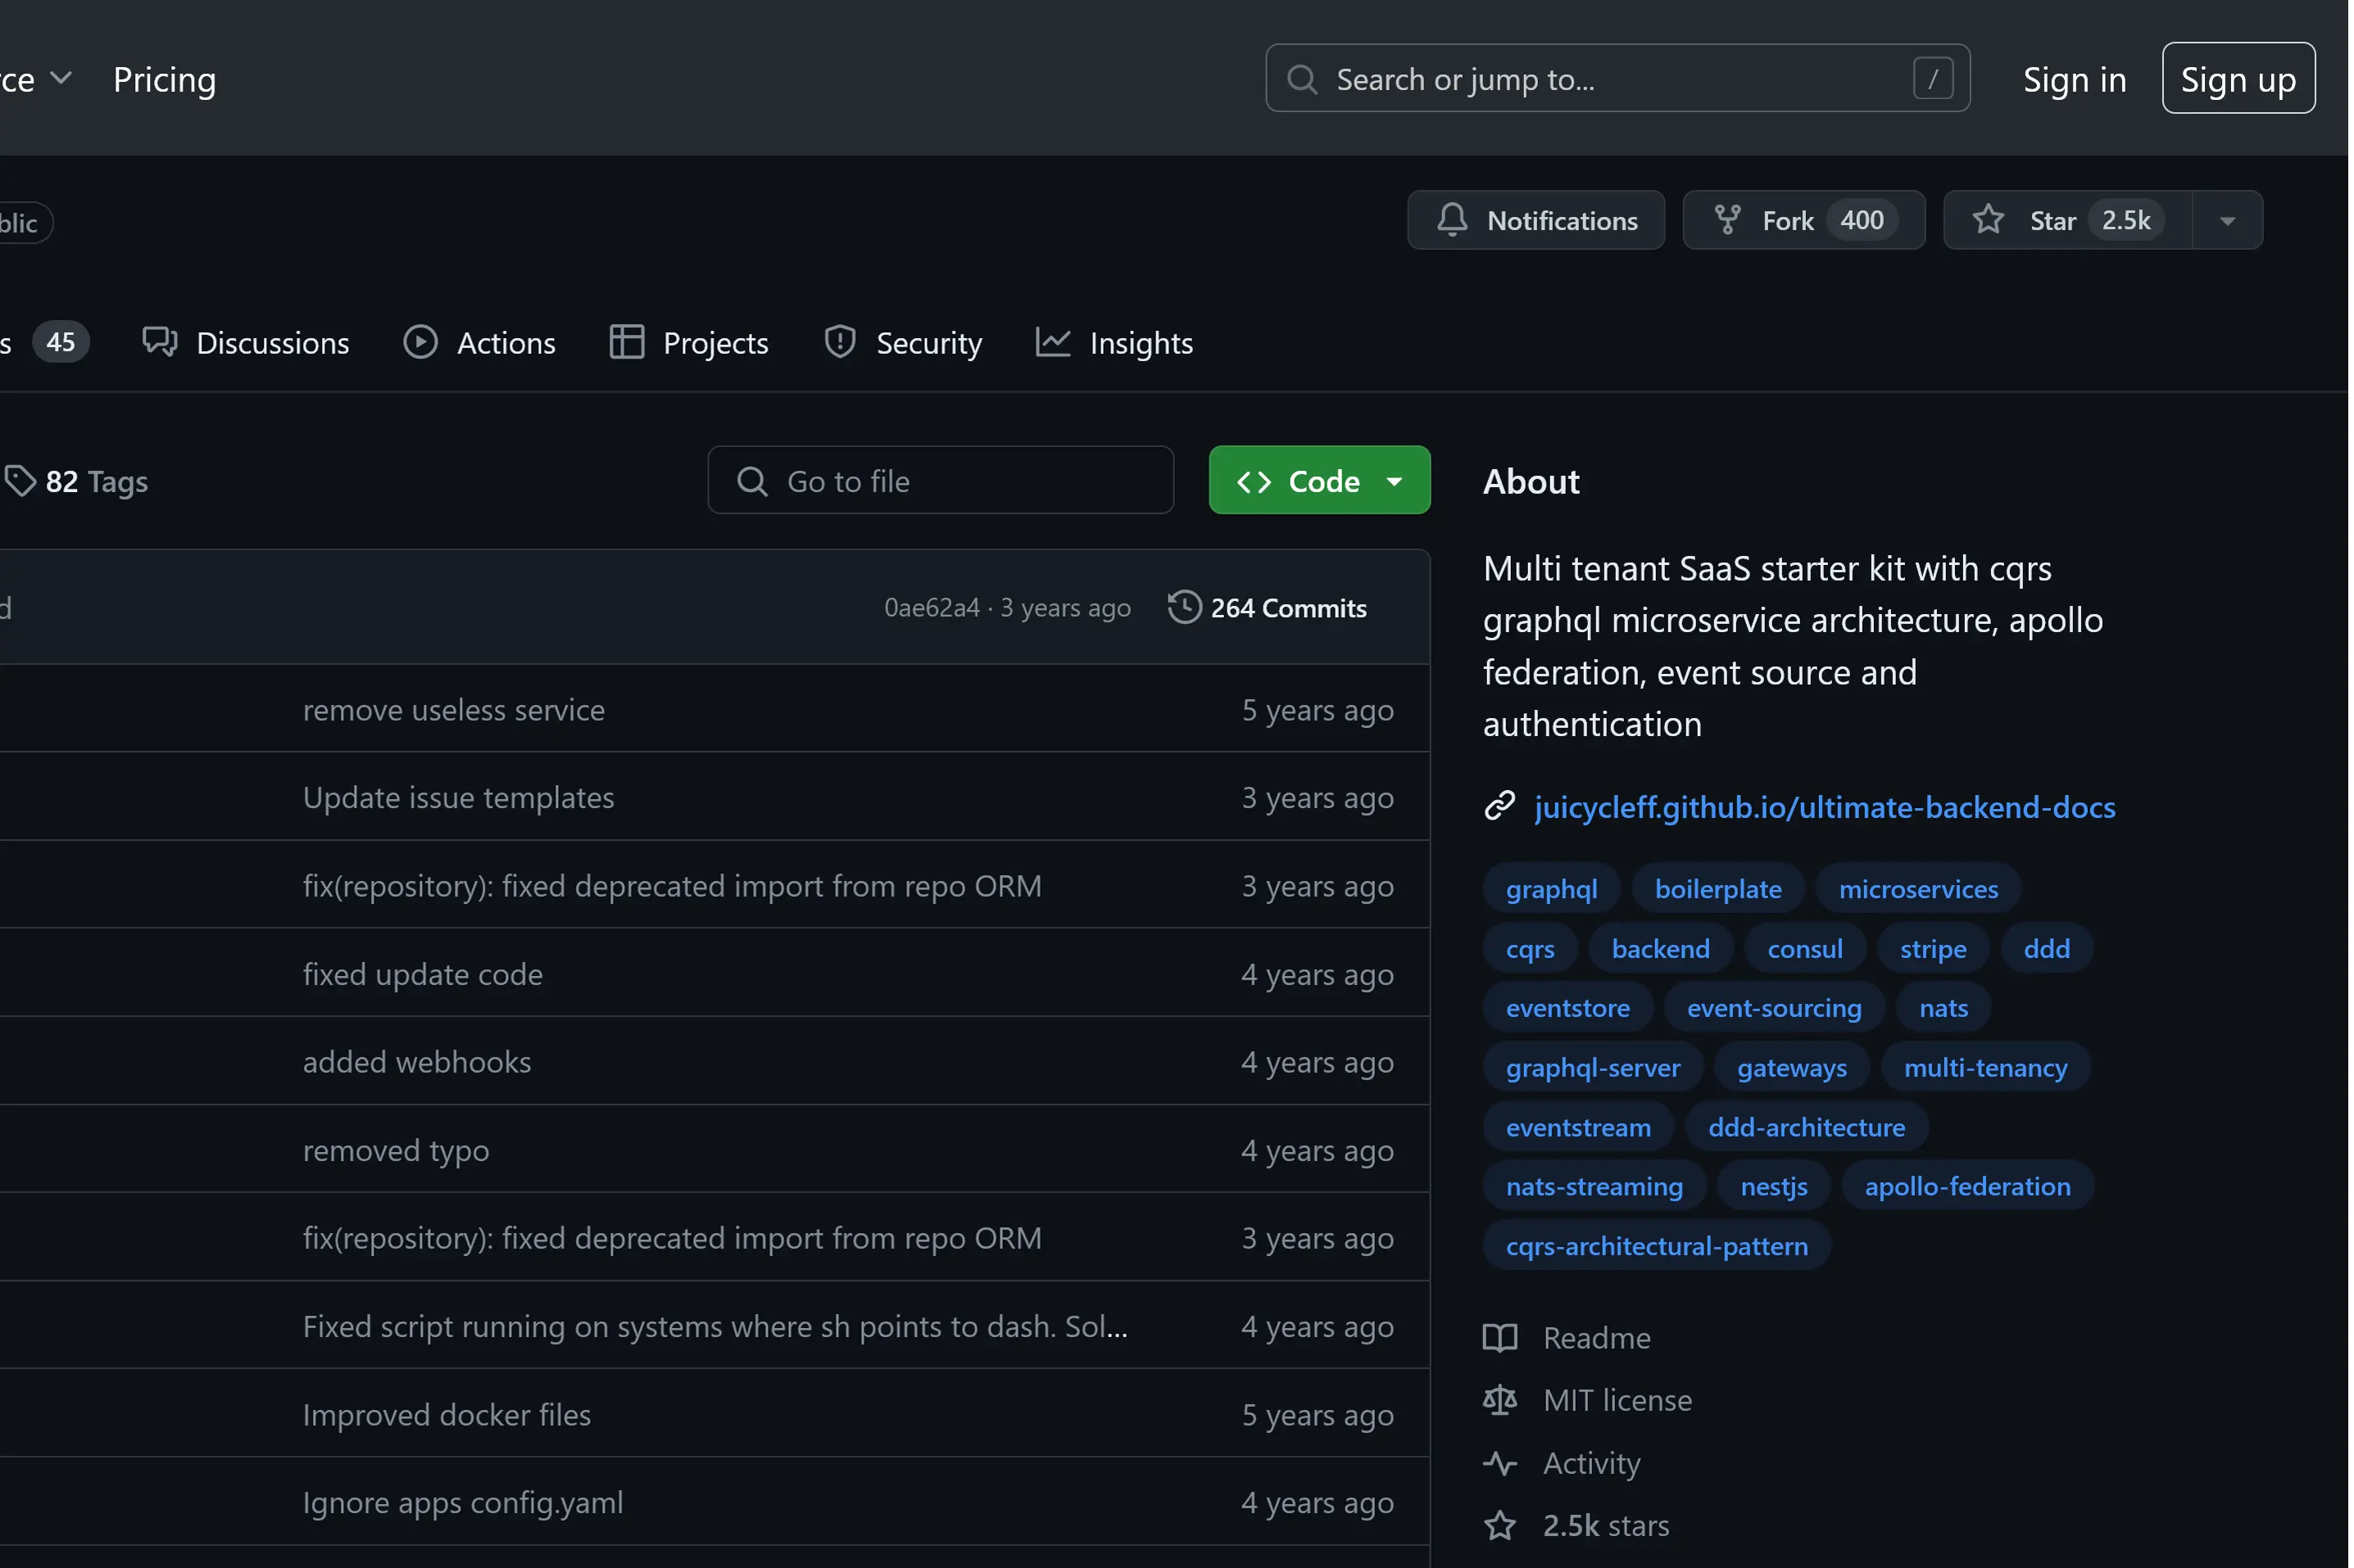Click the Sign up button

[2237, 79]
